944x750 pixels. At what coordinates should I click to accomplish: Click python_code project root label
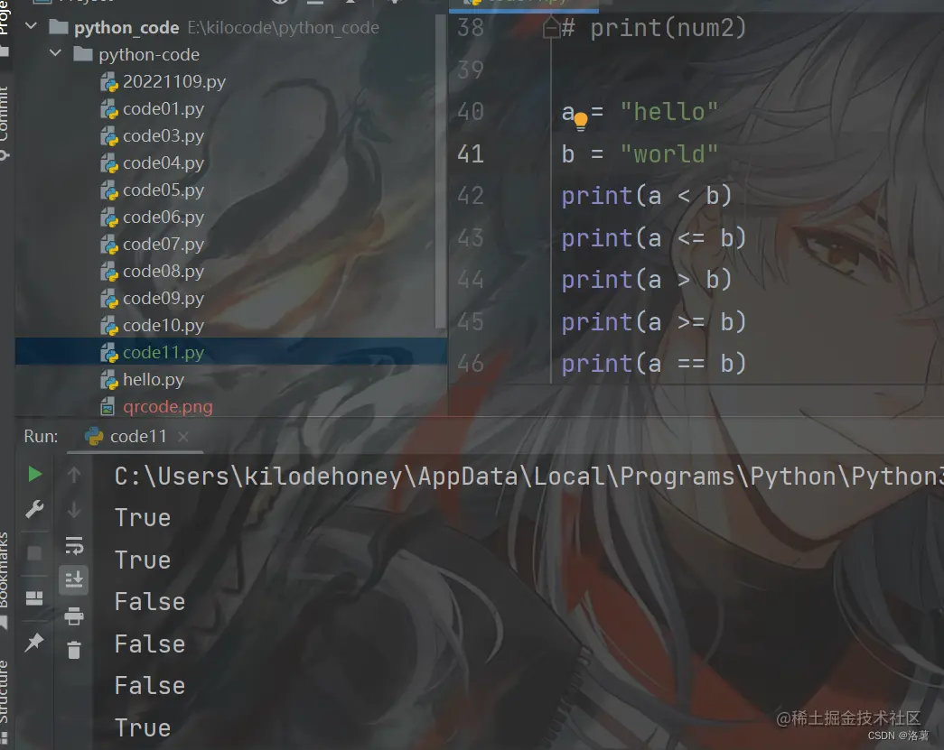[x=126, y=28]
